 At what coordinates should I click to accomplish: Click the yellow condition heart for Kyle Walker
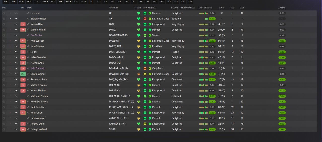pos(138,41)
